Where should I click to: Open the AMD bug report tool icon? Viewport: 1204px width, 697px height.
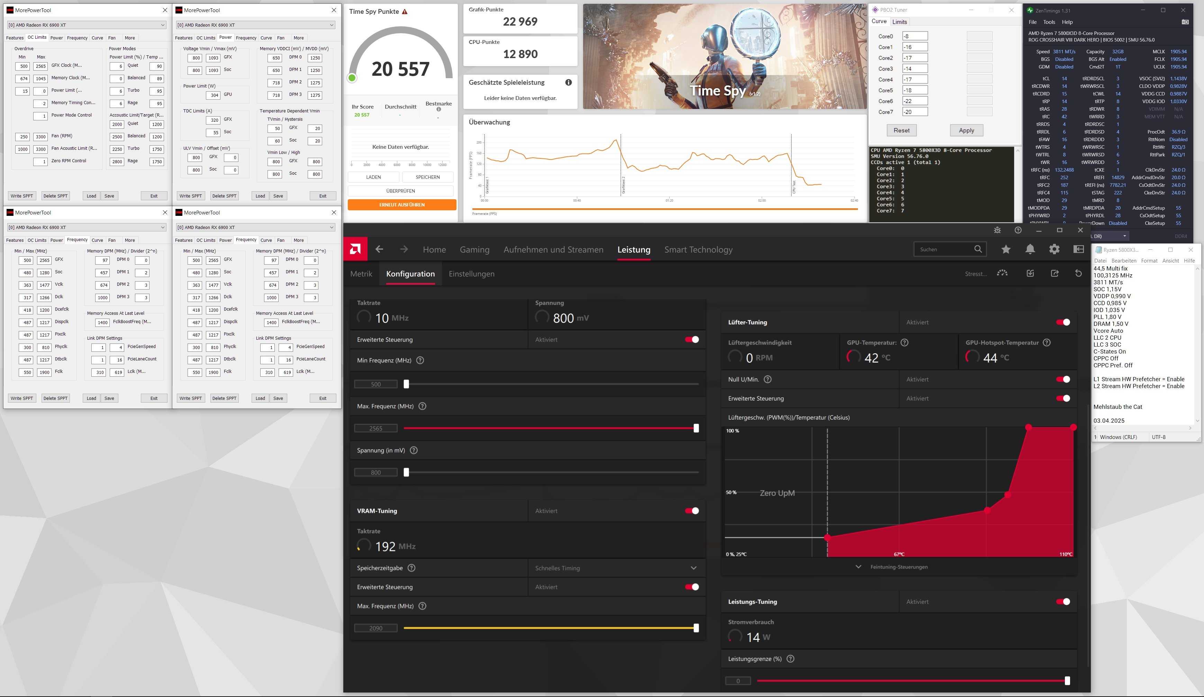(997, 230)
